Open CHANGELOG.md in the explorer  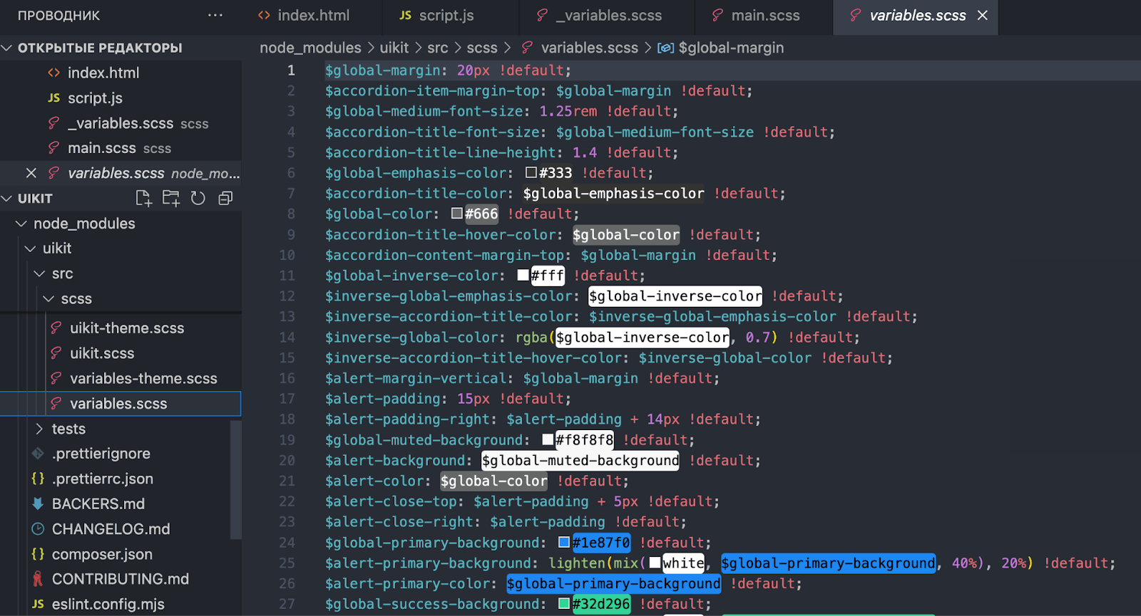pos(111,529)
